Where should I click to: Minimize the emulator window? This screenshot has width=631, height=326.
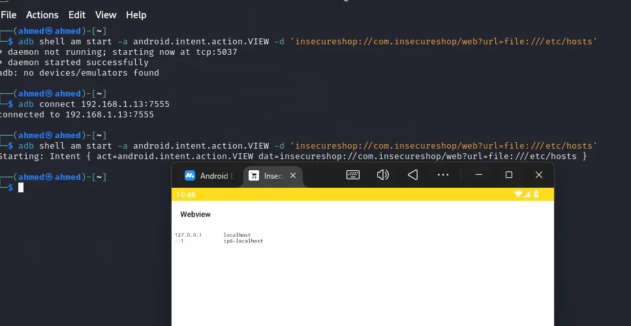tap(479, 175)
